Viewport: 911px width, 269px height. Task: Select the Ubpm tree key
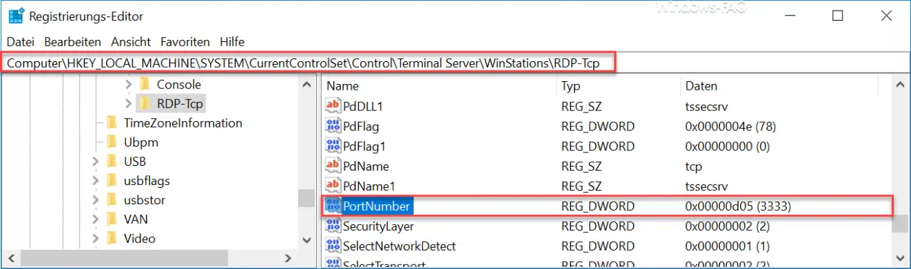click(141, 142)
